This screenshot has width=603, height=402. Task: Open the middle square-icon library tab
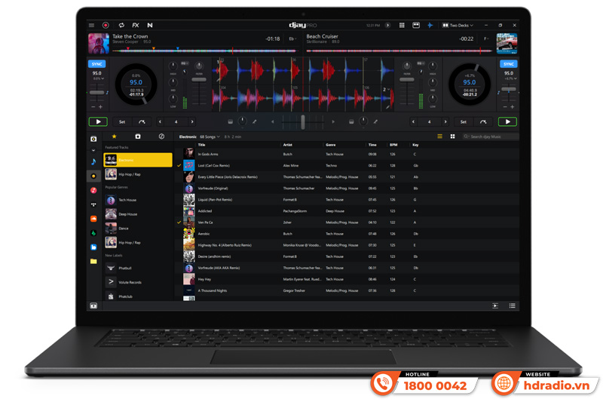138,137
